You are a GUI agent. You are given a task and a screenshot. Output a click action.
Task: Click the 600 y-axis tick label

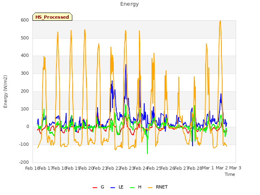click(25, 20)
